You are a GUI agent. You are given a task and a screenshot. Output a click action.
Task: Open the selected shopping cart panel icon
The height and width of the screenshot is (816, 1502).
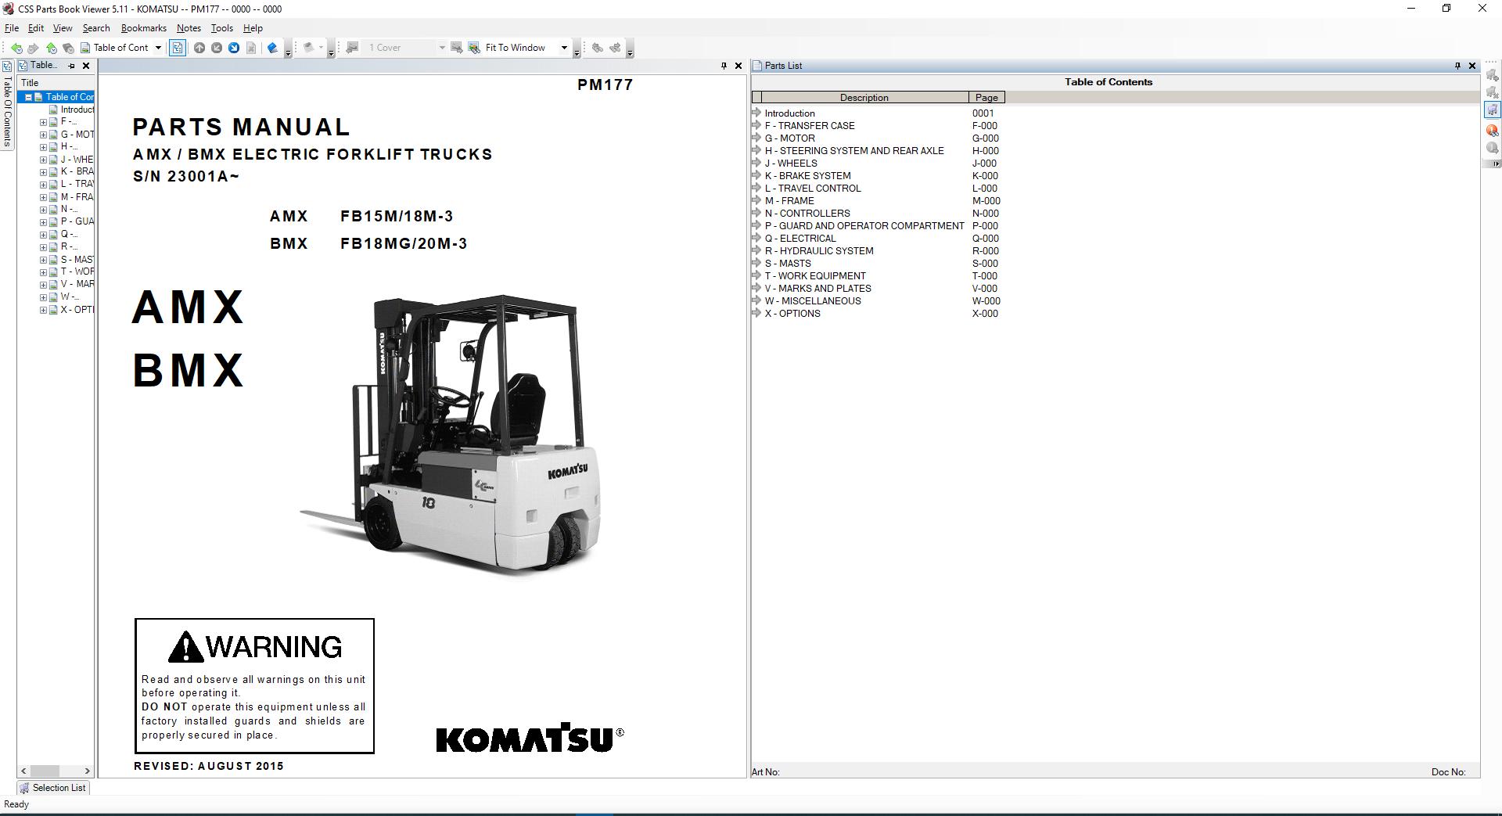(x=1493, y=110)
